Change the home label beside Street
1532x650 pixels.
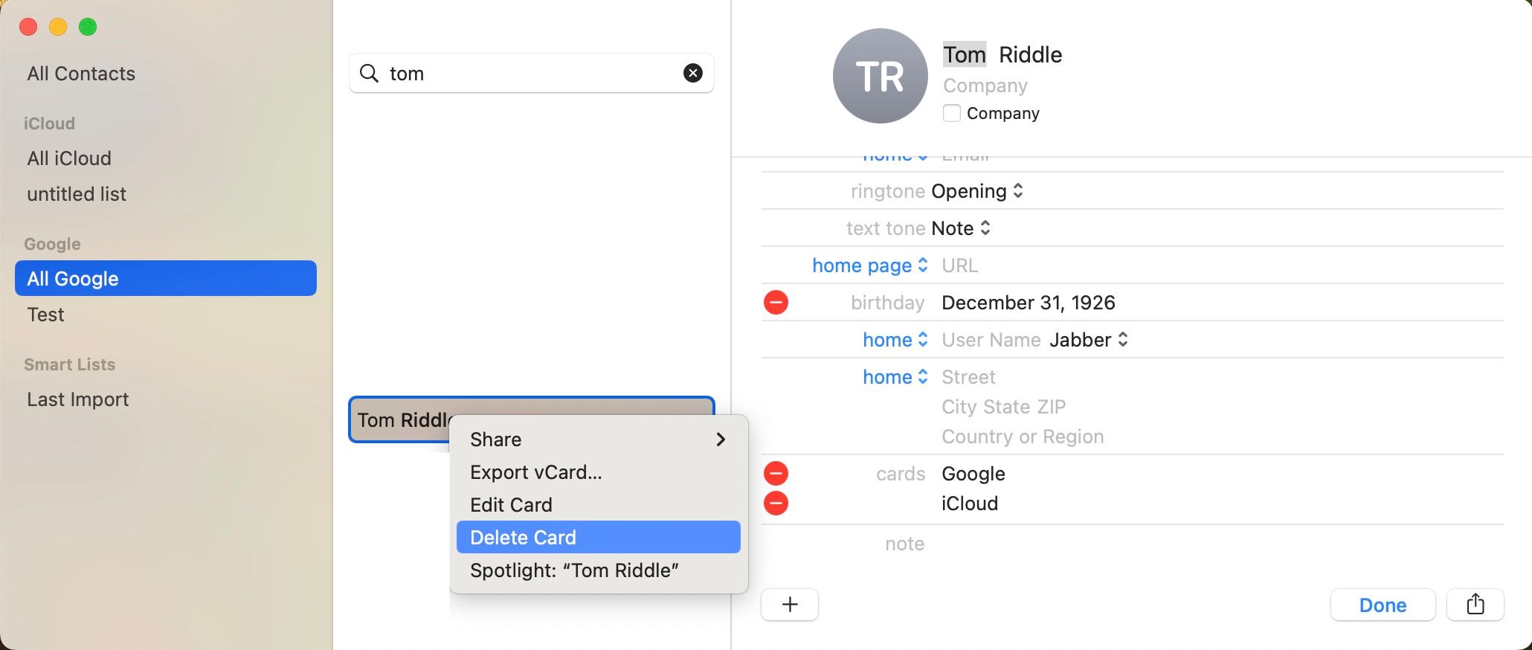click(x=895, y=377)
